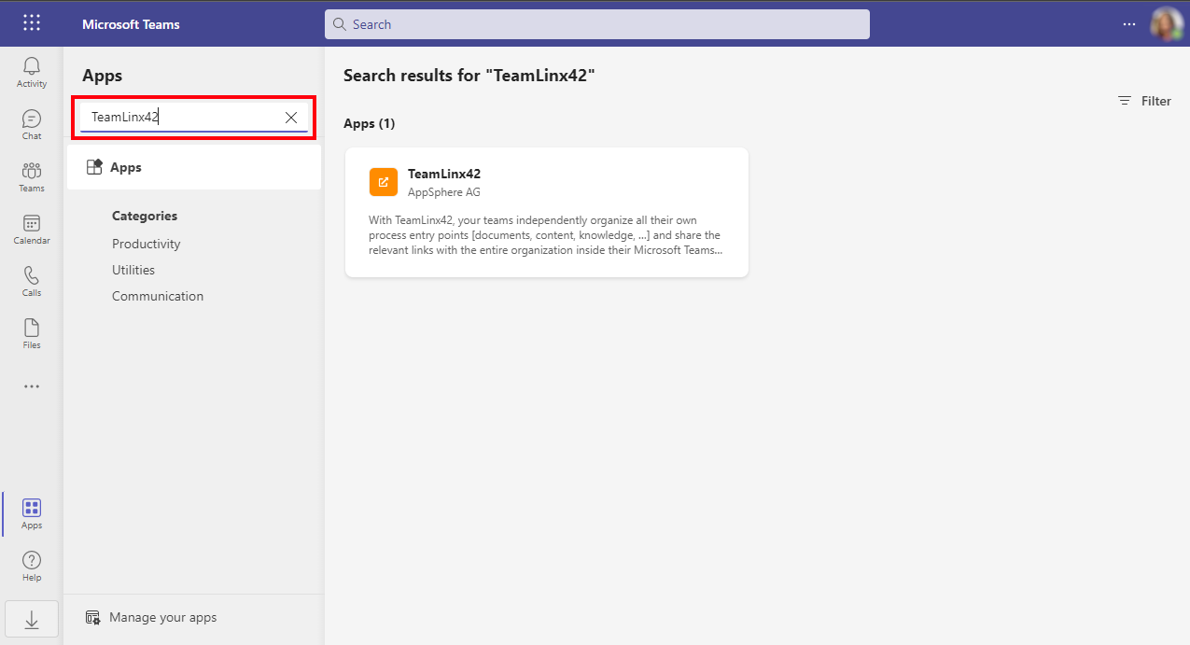1190x645 pixels.
Task: Open the Calls section
Action: [x=31, y=280]
